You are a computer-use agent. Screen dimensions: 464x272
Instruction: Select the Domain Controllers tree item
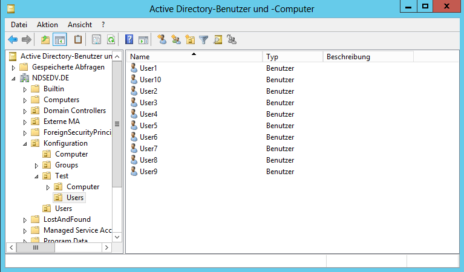click(74, 111)
